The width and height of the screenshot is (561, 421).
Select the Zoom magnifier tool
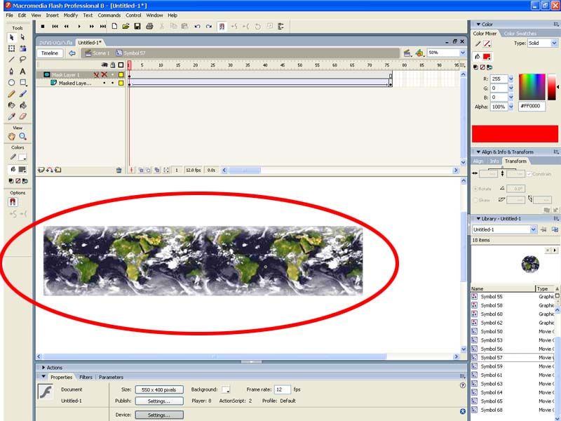pyautogui.click(x=22, y=136)
